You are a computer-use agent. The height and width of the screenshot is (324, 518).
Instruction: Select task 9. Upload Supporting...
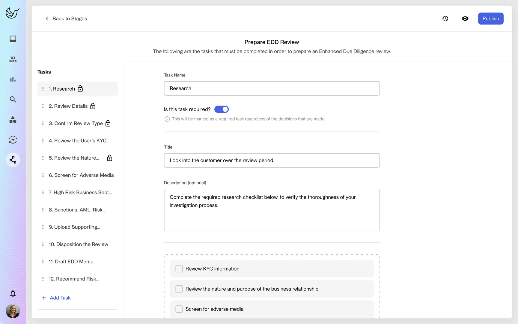click(78, 227)
